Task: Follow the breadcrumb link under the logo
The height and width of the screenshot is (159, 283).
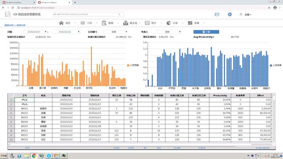Action: [x=15, y=25]
